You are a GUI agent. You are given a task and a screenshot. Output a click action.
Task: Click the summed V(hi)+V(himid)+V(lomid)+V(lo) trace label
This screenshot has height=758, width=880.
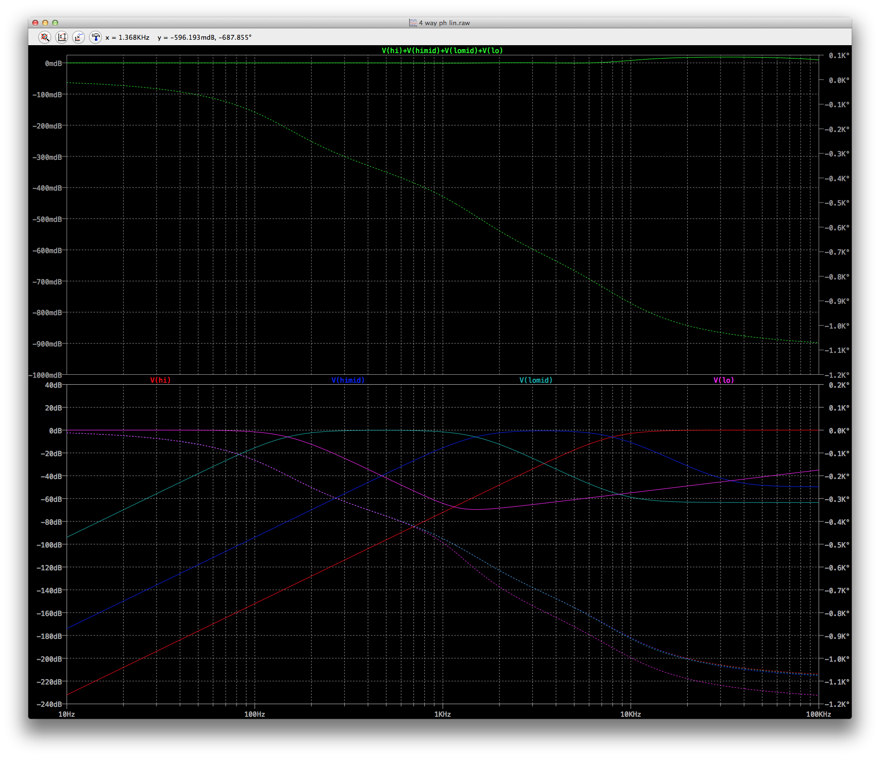tap(442, 51)
